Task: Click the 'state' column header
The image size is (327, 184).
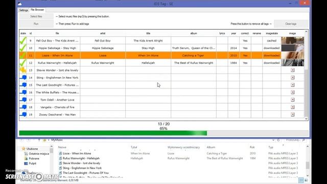Action: coord(23,33)
